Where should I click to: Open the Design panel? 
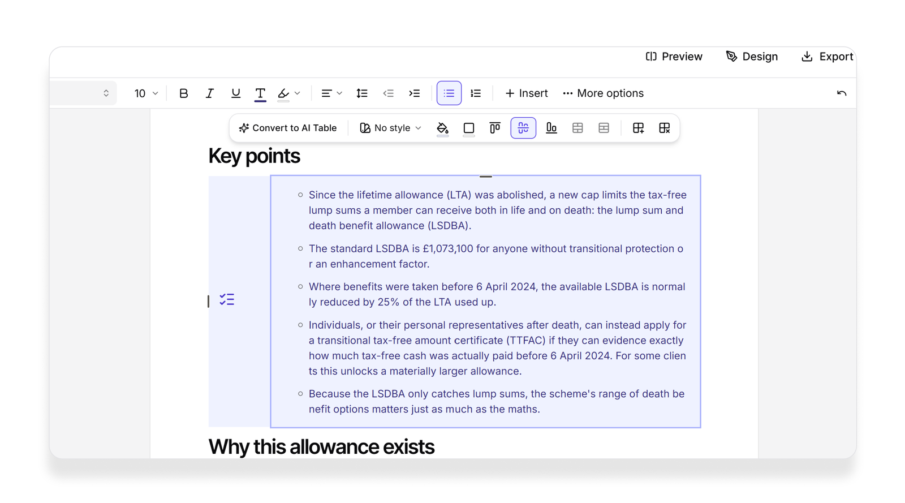coord(752,57)
